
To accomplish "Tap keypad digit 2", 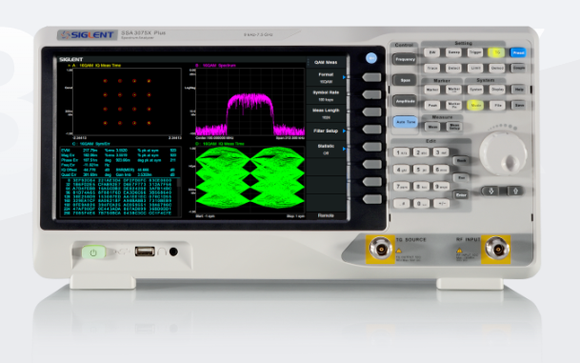I will tap(421, 152).
